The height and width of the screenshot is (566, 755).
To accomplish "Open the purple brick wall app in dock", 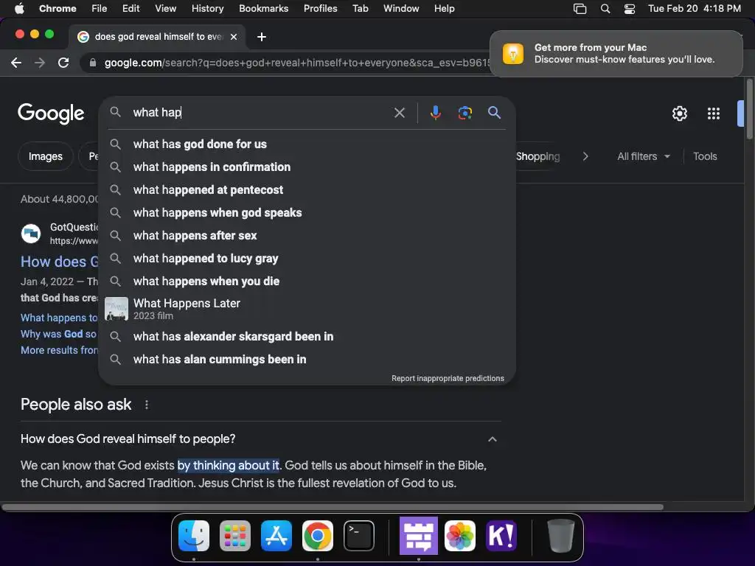I will (419, 536).
